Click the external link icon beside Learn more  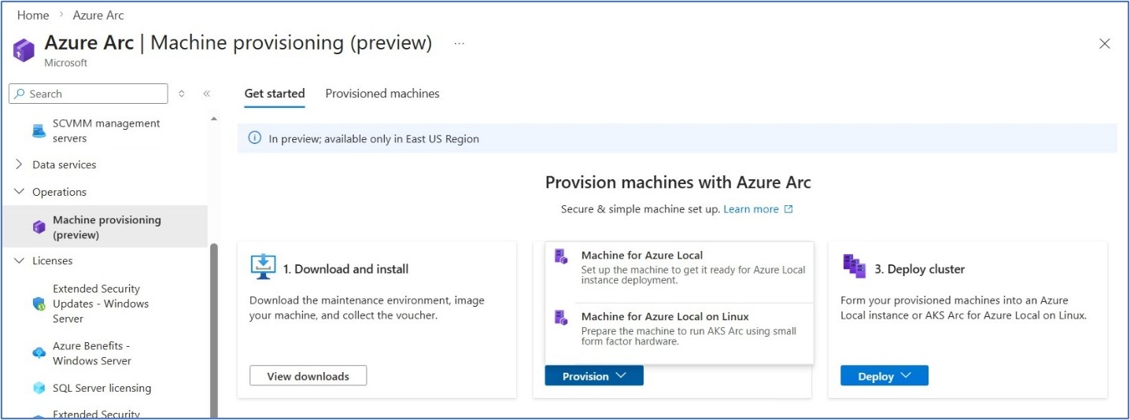(x=788, y=209)
